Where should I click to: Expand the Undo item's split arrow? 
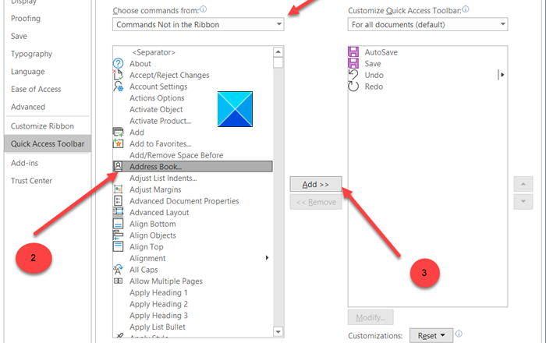tap(502, 75)
